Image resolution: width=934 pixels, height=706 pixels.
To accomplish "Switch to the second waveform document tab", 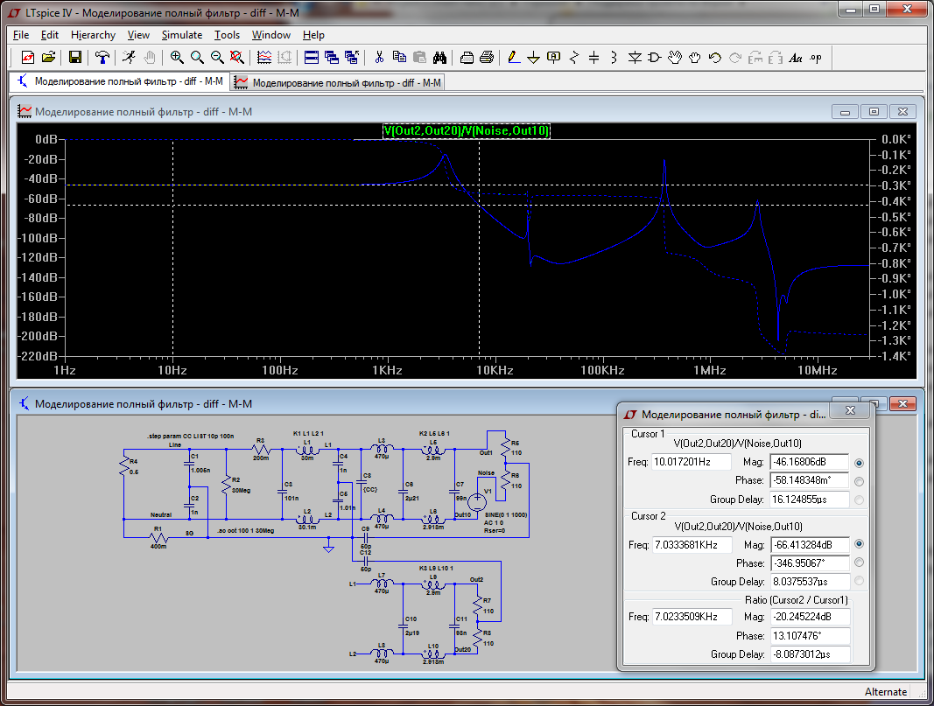I will tap(339, 82).
